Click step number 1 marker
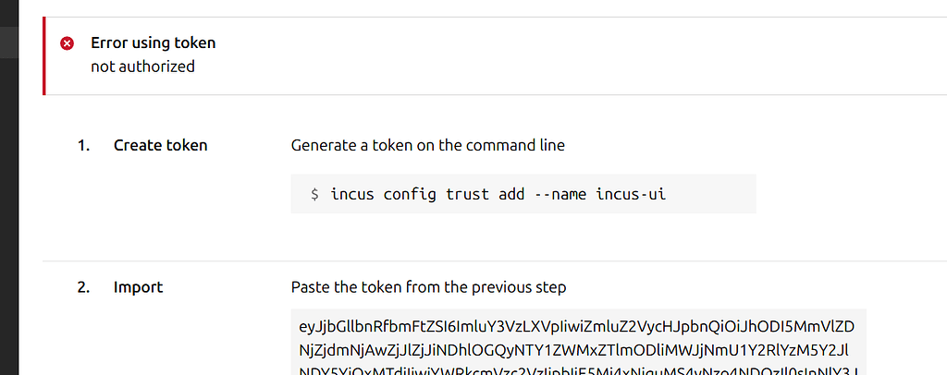Image resolution: width=947 pixels, height=375 pixels. tap(83, 145)
